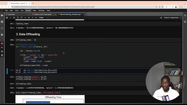This screenshot has height=105, width=187.
Task: Select the loading_times input cell
Action: 98,24
